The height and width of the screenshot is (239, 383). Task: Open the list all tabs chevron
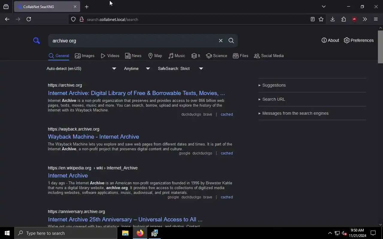[324, 7]
